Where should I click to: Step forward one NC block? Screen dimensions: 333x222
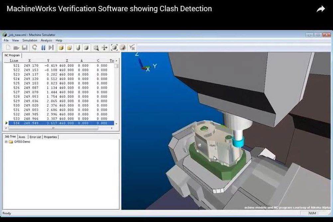point(51,48)
